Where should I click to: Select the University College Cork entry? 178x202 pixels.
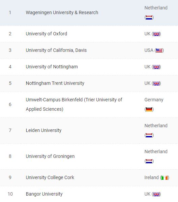coord(50,177)
